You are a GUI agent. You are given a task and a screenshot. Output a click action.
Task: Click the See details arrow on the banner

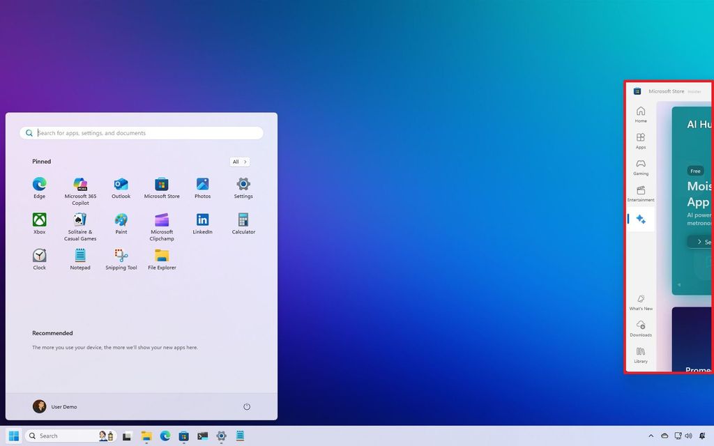[699, 241]
